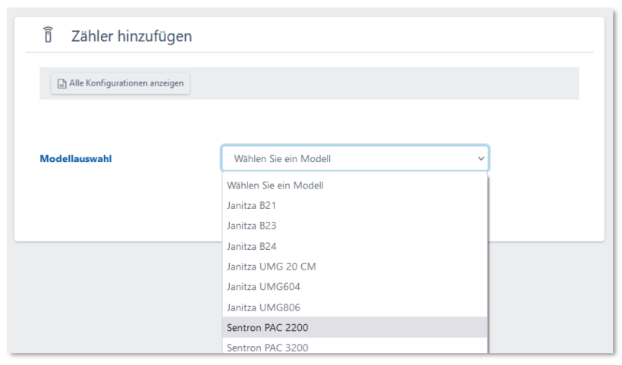This screenshot has width=622, height=365.
Task: Click the meter icon beside Zähler hinzufügen
Action: pos(48,34)
